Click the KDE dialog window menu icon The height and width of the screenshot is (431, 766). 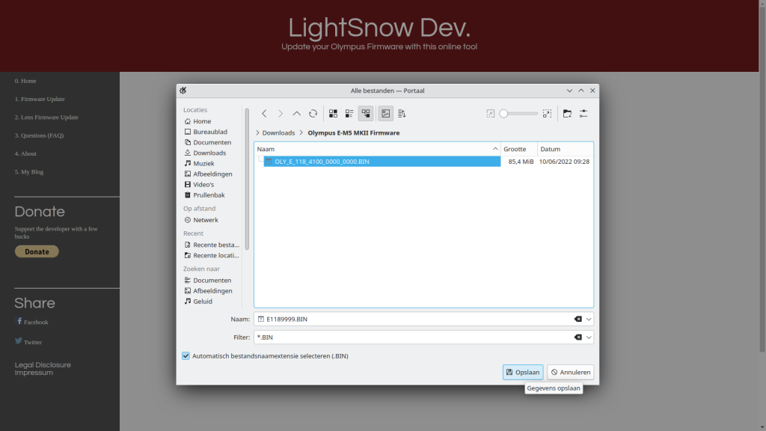pos(183,91)
